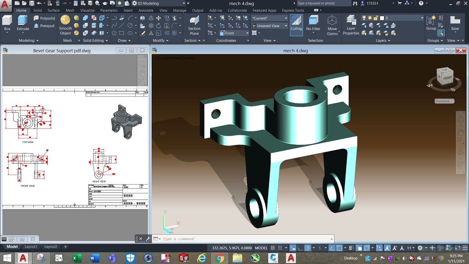Toggle MODEL space button in status bar
This screenshot has height=264, width=469.
pyautogui.click(x=261, y=248)
